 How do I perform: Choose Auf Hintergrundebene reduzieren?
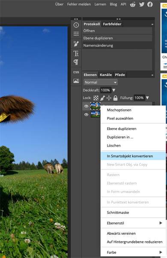pos(133,242)
